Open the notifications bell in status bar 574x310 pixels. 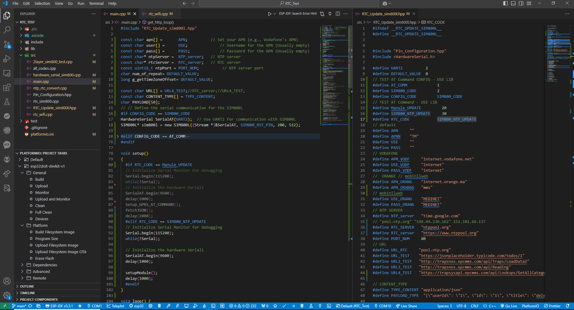click(x=567, y=306)
